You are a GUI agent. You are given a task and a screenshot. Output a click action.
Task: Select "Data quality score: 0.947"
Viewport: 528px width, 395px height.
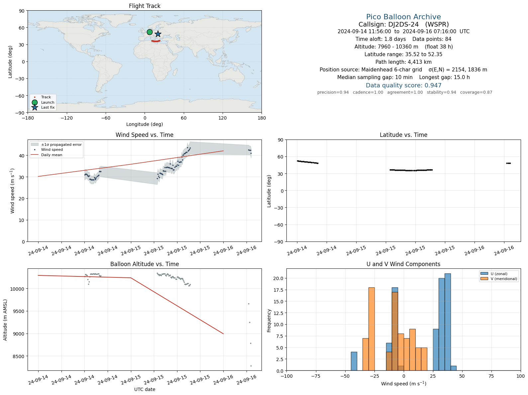(403, 85)
